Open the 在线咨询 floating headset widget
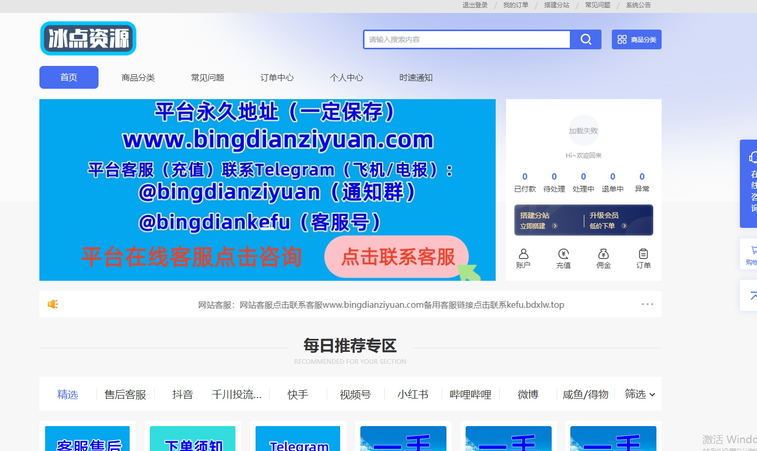Screen dimensions: 757x451 (749, 184)
